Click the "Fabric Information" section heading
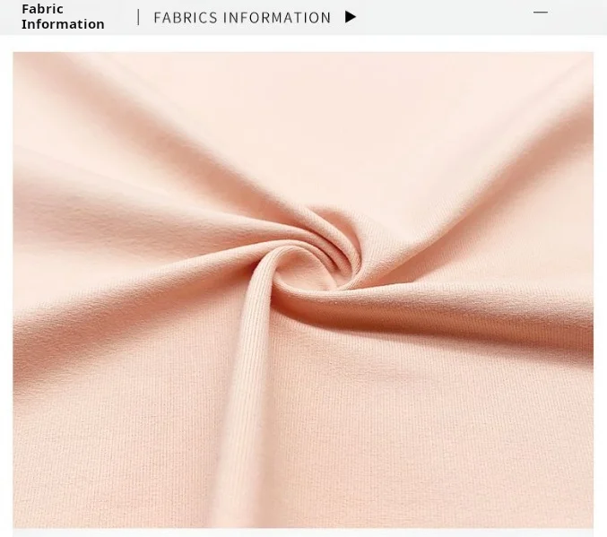 [x=63, y=17]
